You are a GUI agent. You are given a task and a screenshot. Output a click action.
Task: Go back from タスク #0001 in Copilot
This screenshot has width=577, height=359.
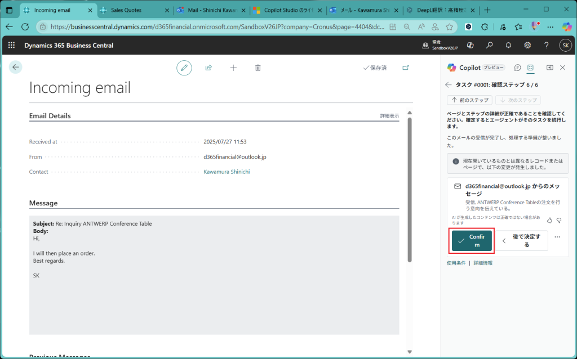click(448, 85)
